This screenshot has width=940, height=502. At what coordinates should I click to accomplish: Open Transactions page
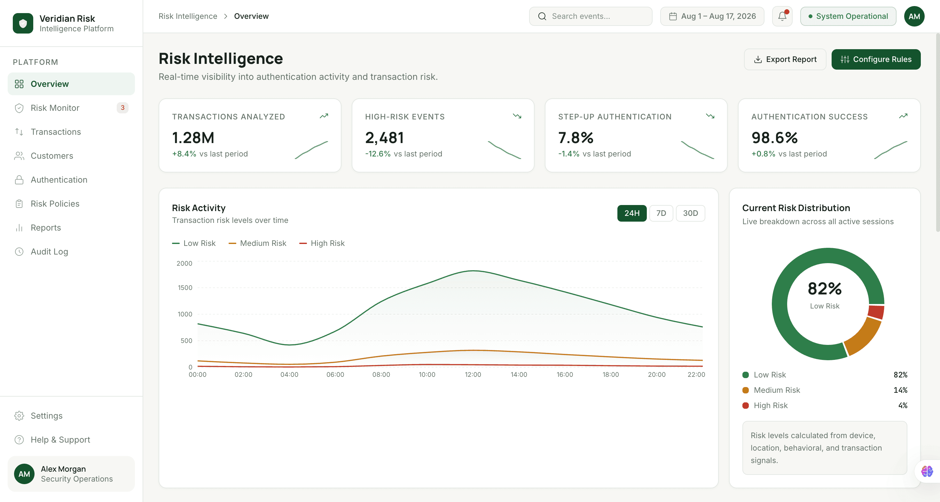click(71, 132)
